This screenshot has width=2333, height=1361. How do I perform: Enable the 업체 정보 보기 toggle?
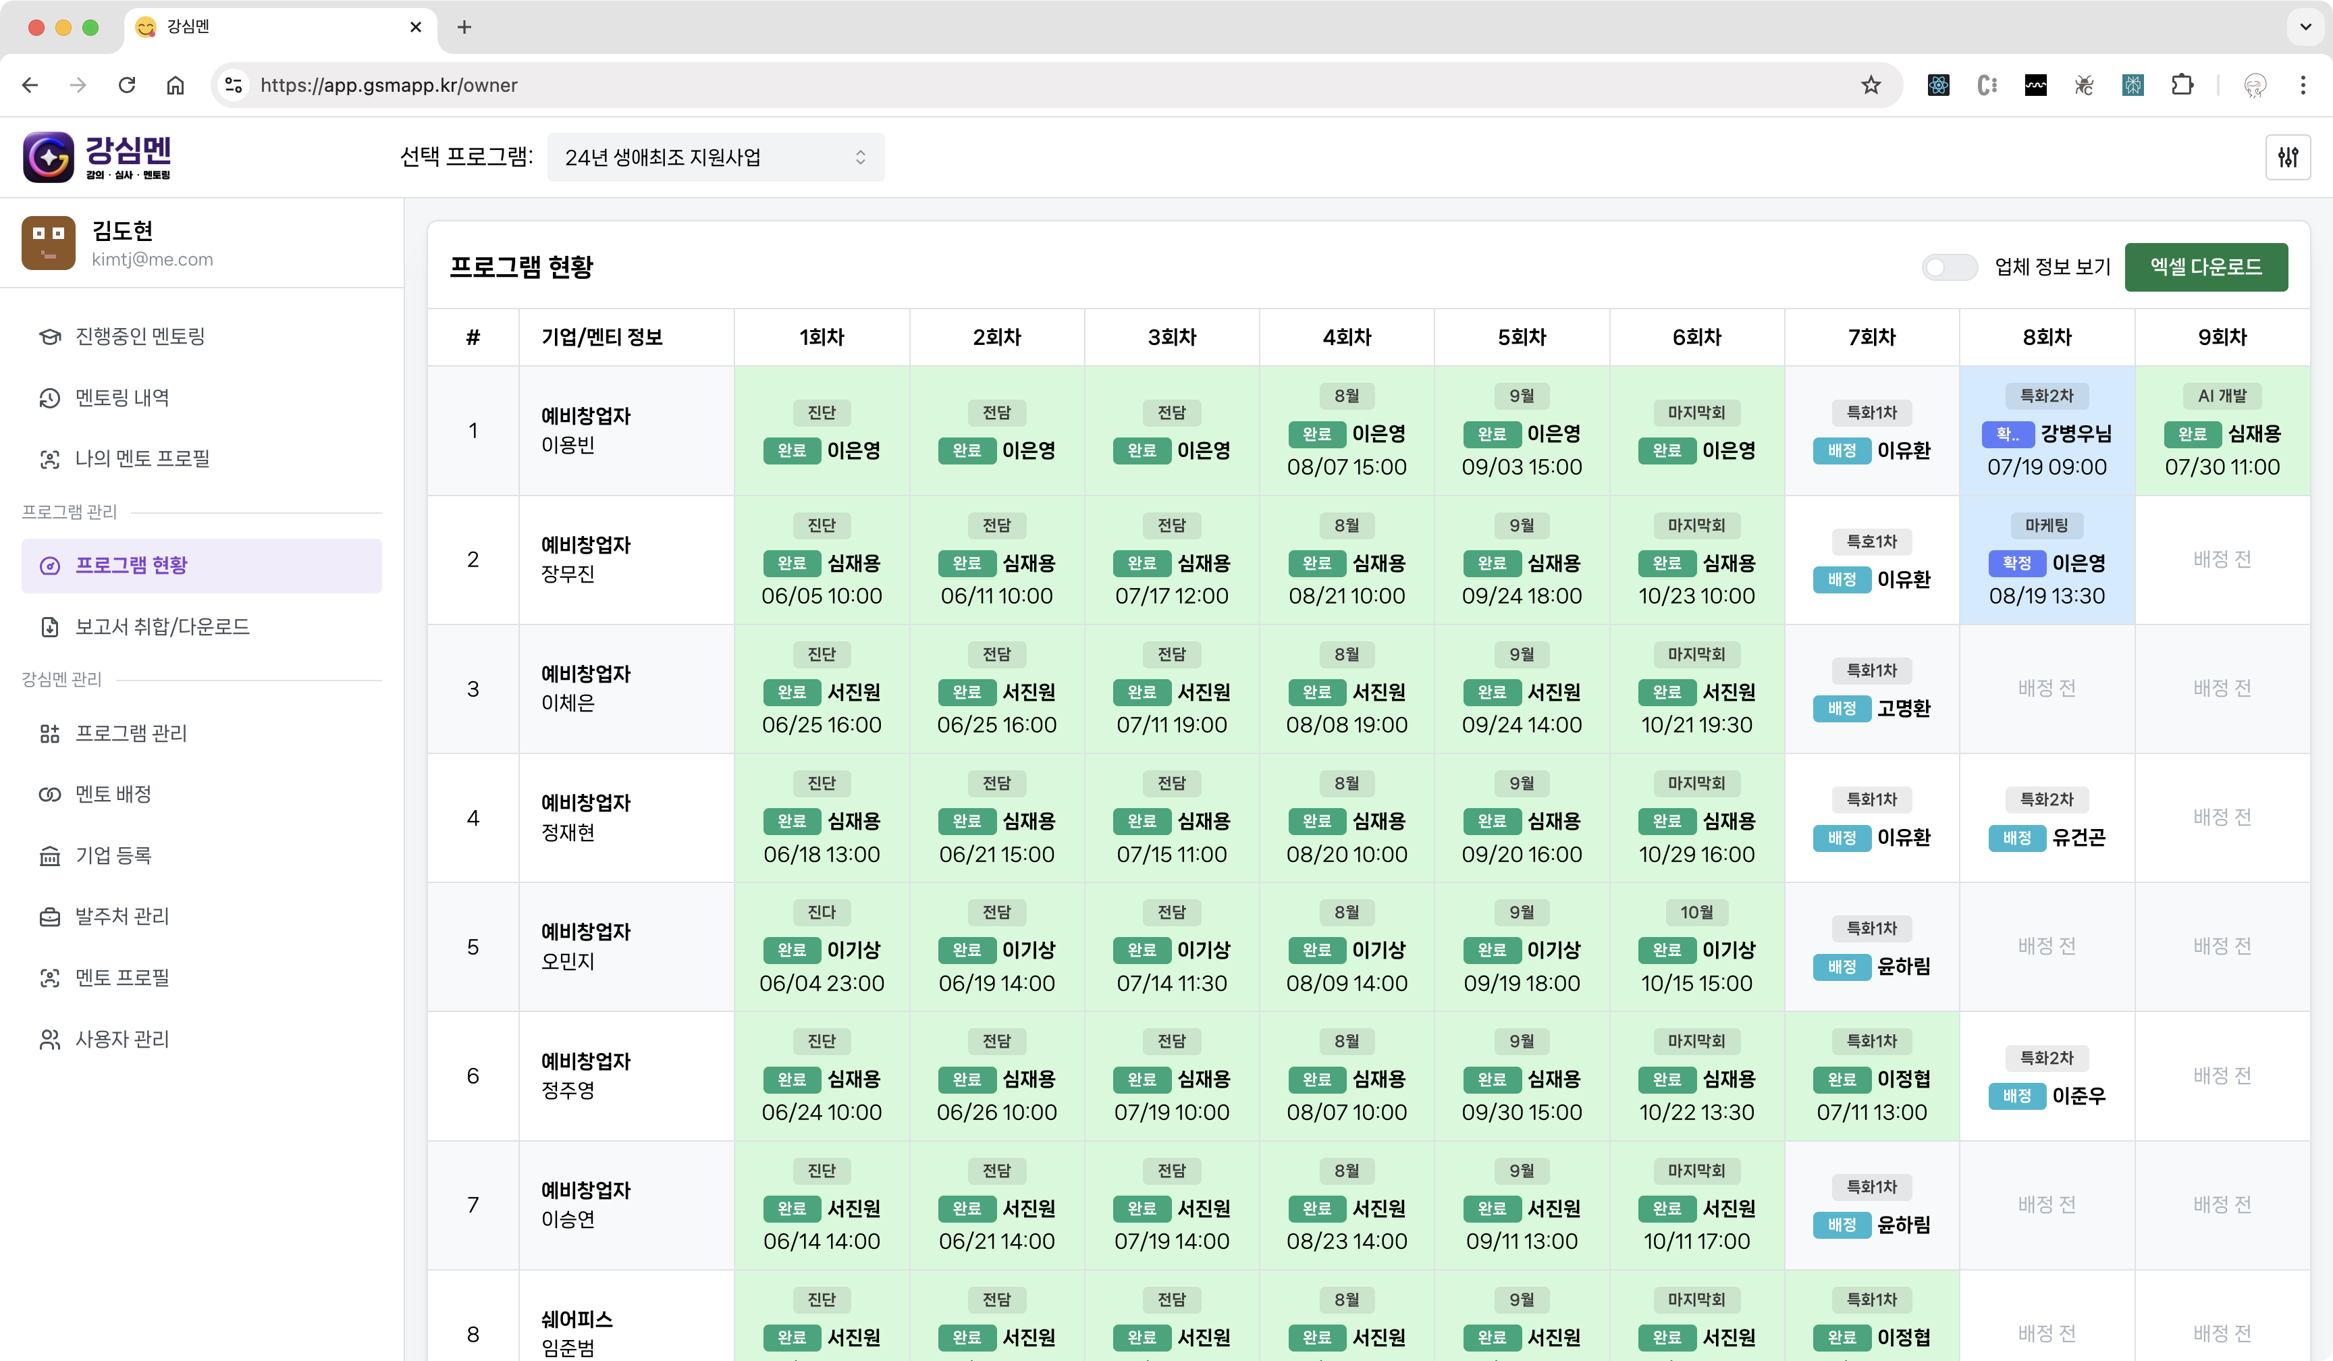[1949, 267]
